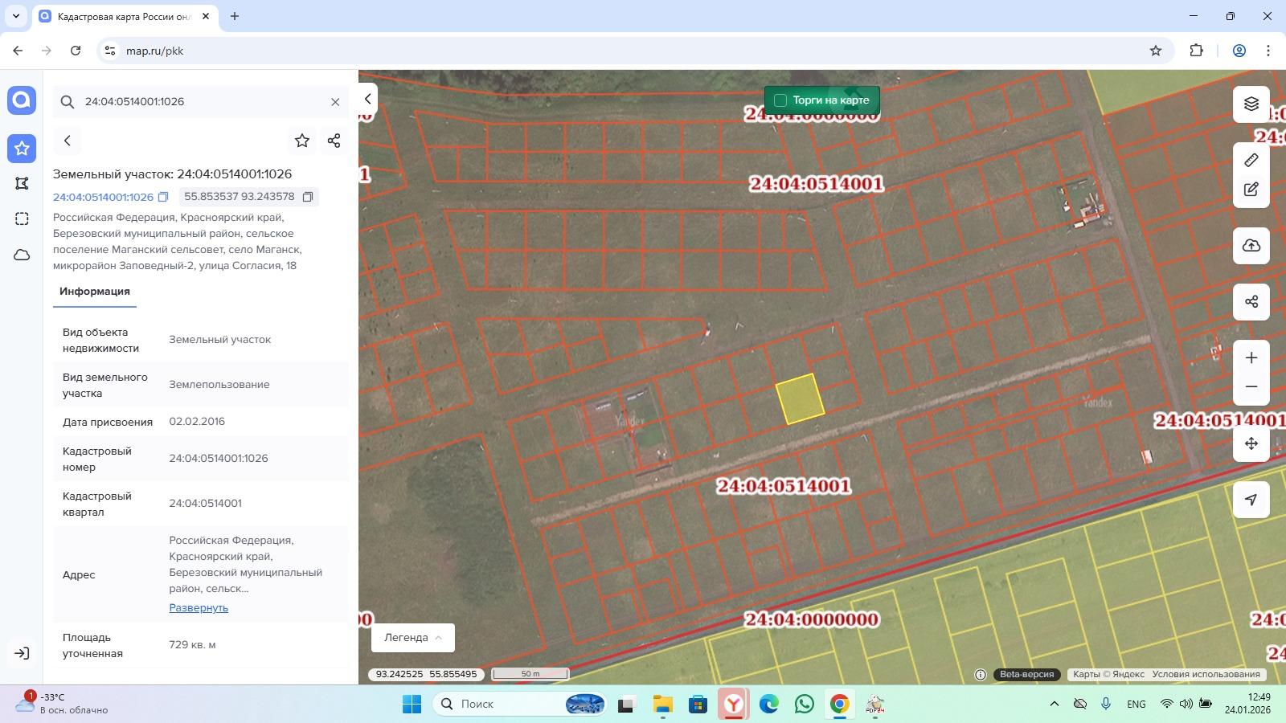Screen dimensions: 1286x723
Task: Click the locate me arrow icon
Action: 1251,500
